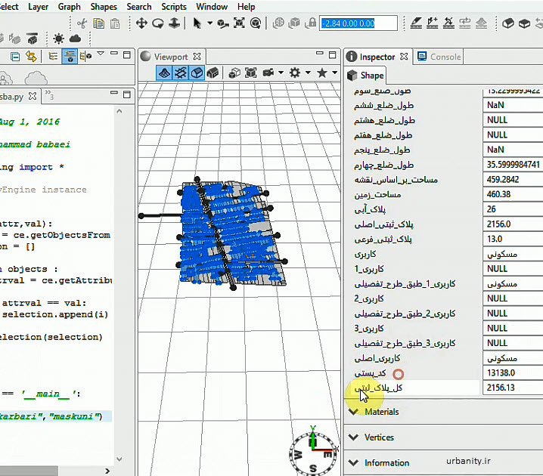Choose the arrow selection tool
Image resolution: width=543 pixels, height=476 pixels.
[x=197, y=23]
